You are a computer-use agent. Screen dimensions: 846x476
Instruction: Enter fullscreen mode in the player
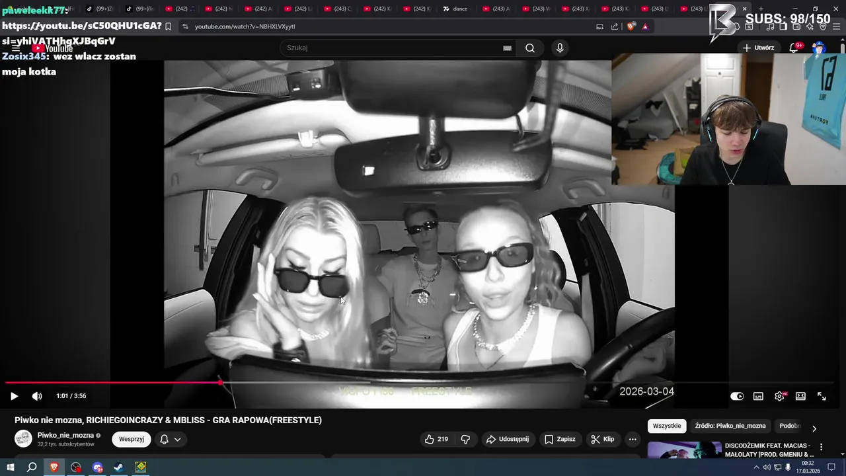[x=822, y=396]
